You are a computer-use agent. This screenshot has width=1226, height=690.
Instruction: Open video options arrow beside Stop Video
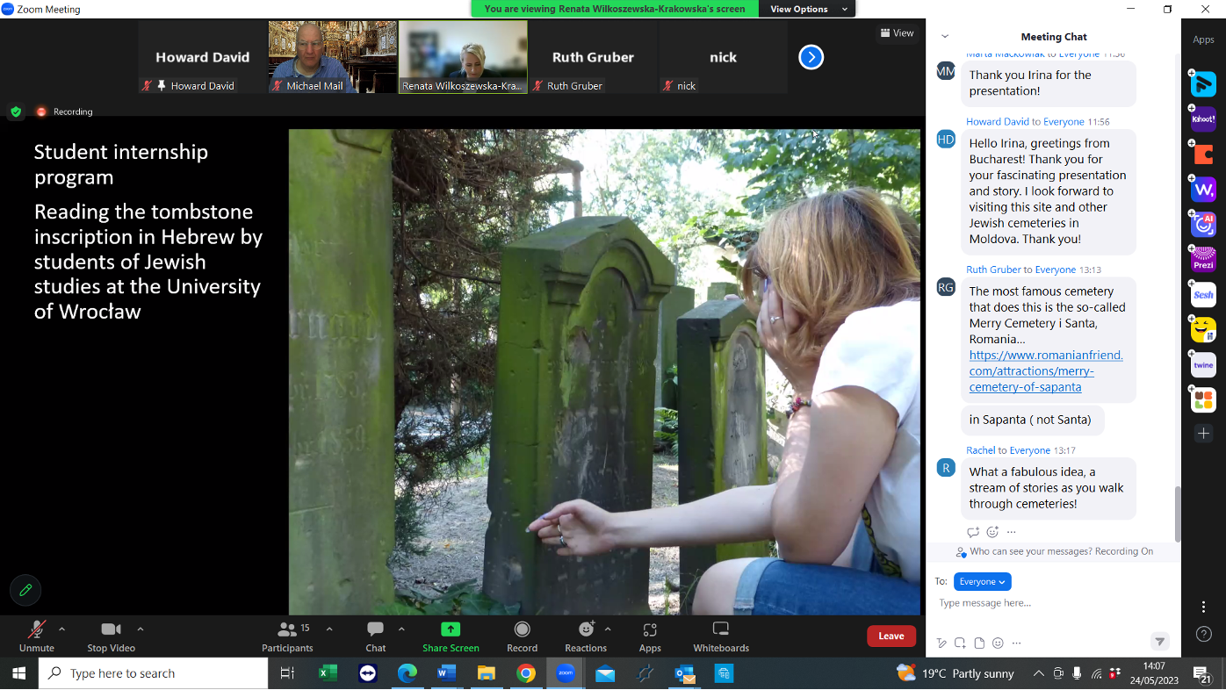141,629
